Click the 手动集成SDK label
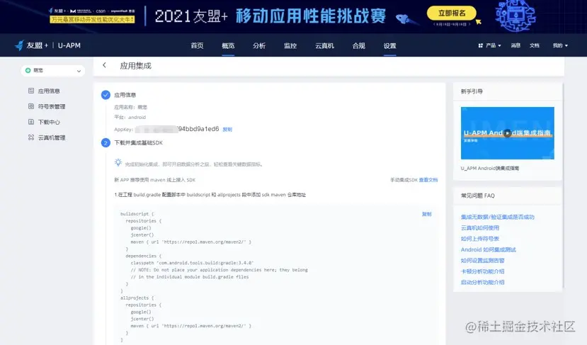 click(x=404, y=180)
